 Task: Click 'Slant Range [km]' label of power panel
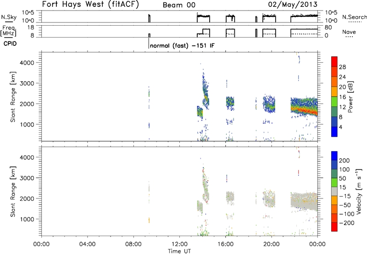click(x=13, y=97)
